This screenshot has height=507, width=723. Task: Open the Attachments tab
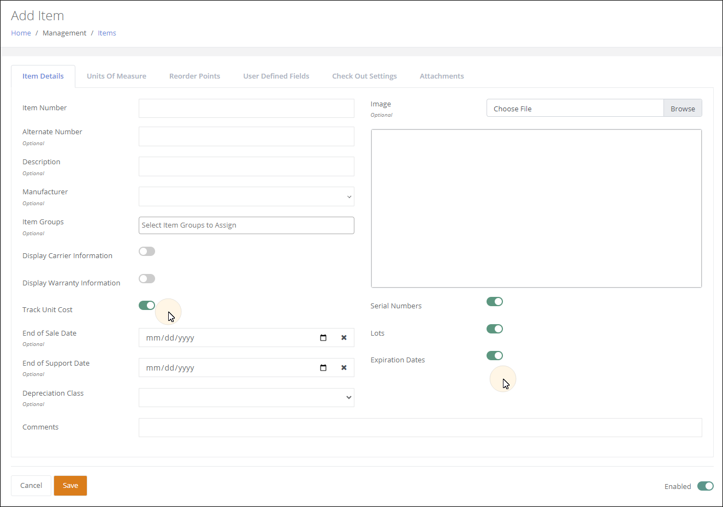pos(442,76)
